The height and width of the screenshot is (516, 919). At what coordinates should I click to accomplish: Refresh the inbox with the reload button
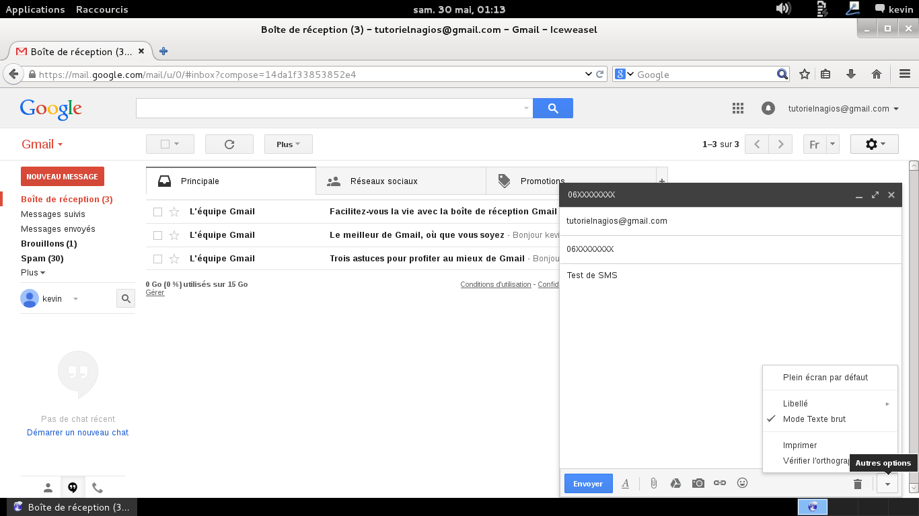(x=229, y=144)
